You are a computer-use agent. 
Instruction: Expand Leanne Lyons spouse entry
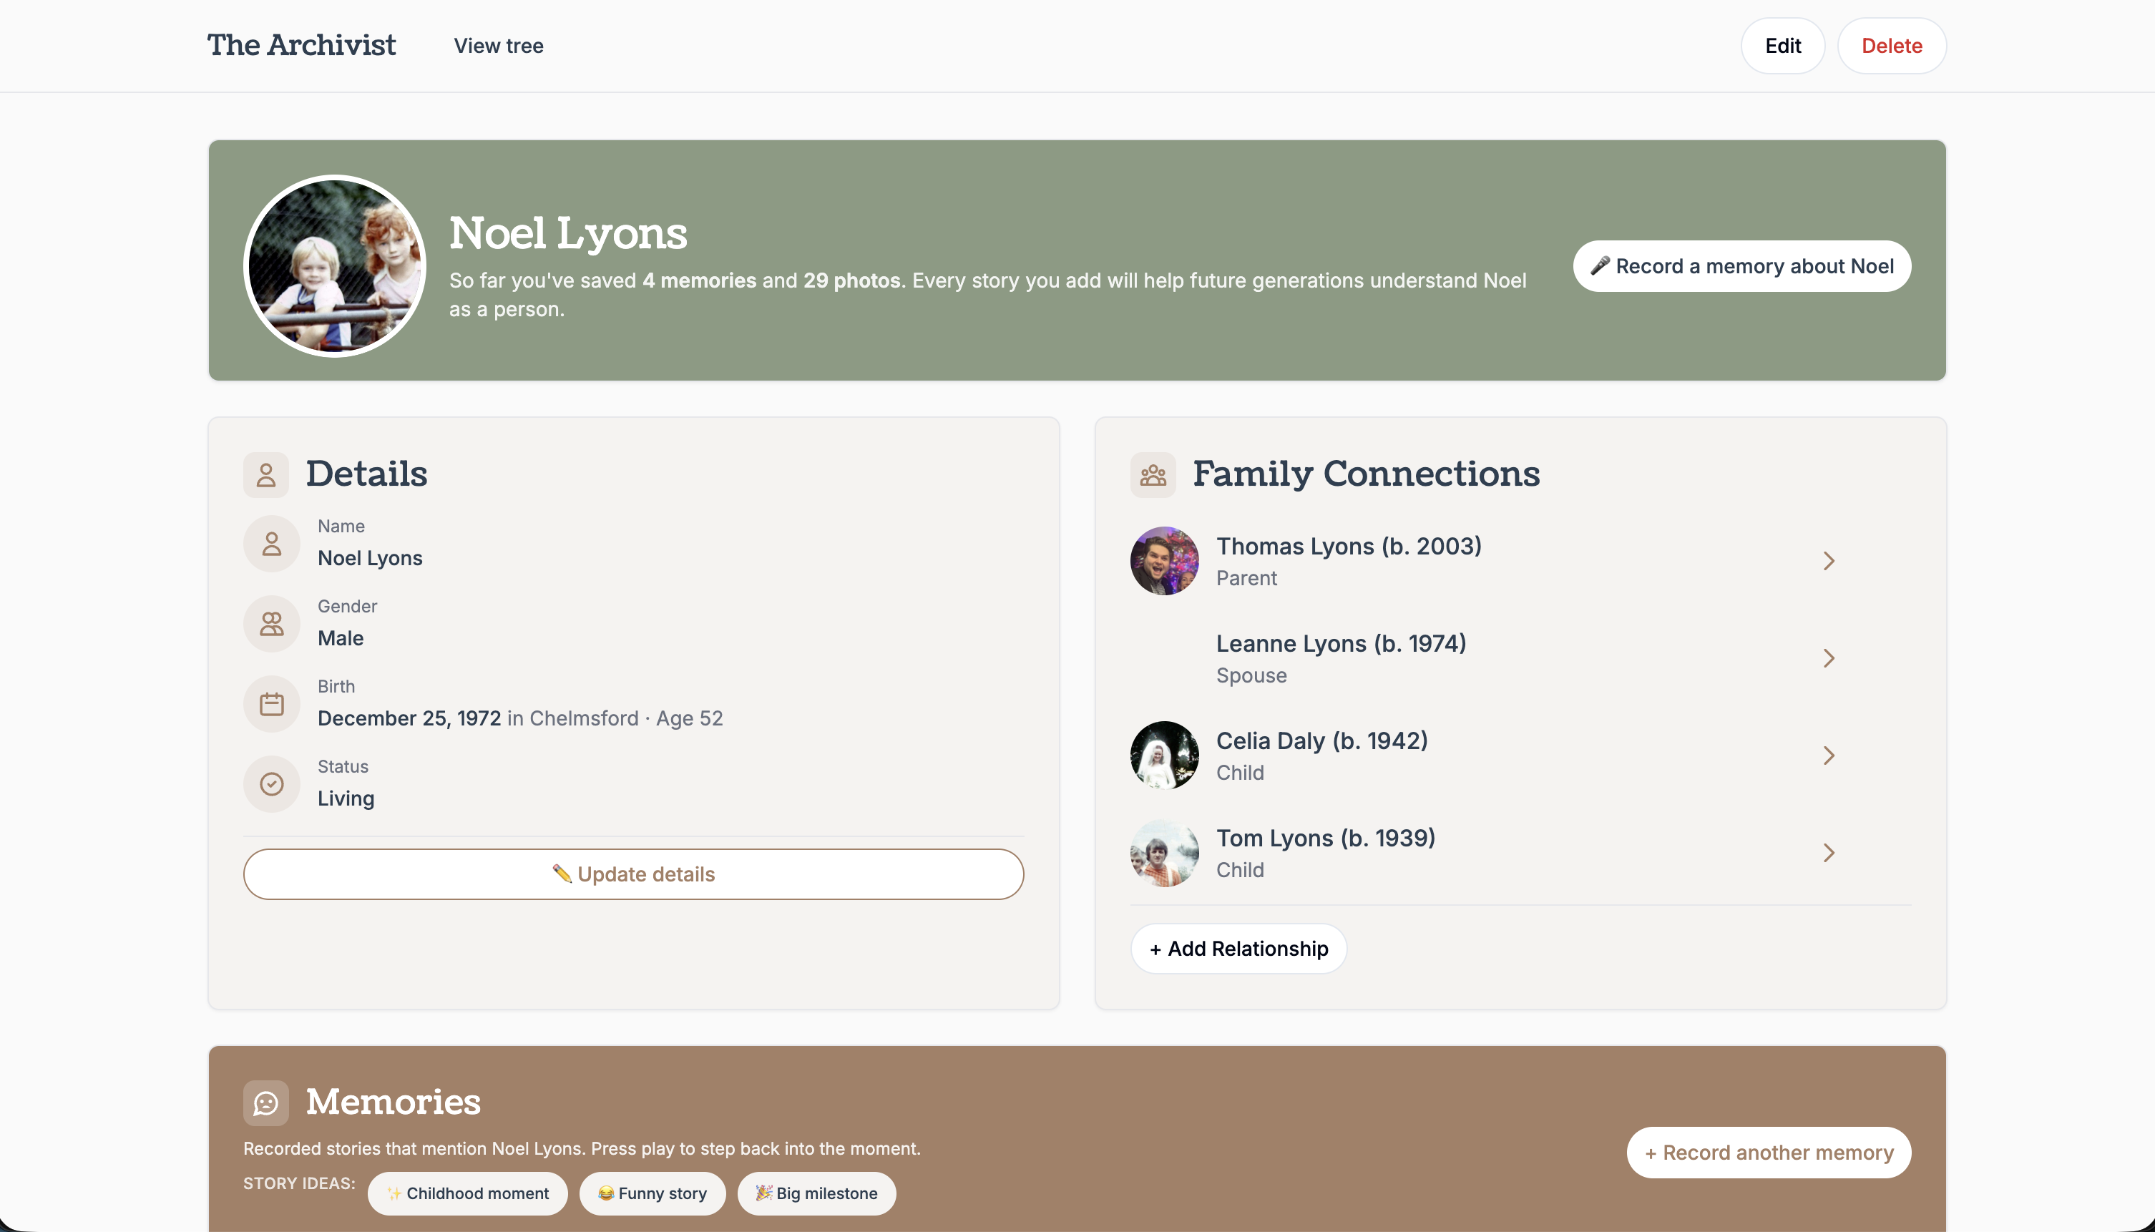(x=1829, y=657)
